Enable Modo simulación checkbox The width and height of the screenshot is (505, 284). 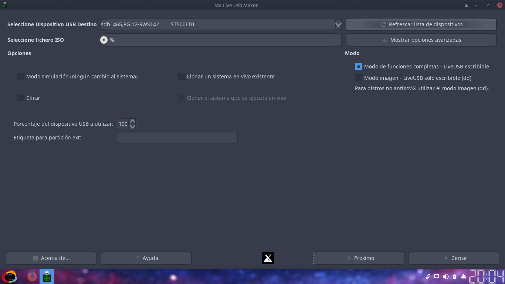21,77
